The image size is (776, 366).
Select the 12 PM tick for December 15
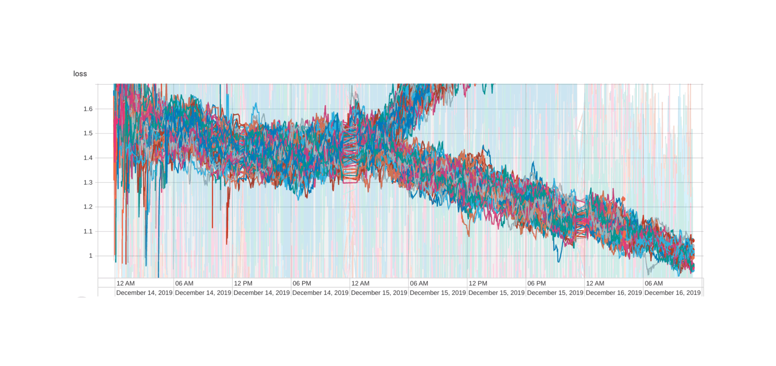pyautogui.click(x=478, y=284)
